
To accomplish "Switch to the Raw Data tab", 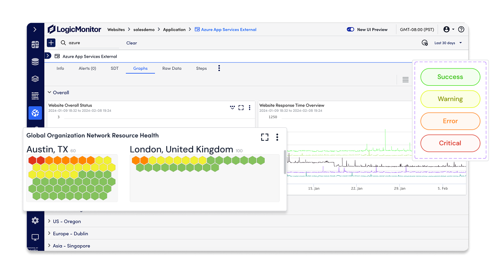I will 172,68.
